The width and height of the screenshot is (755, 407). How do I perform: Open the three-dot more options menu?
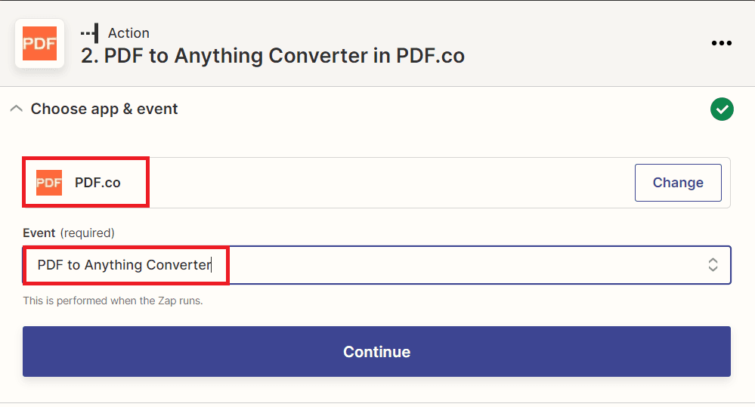[722, 43]
